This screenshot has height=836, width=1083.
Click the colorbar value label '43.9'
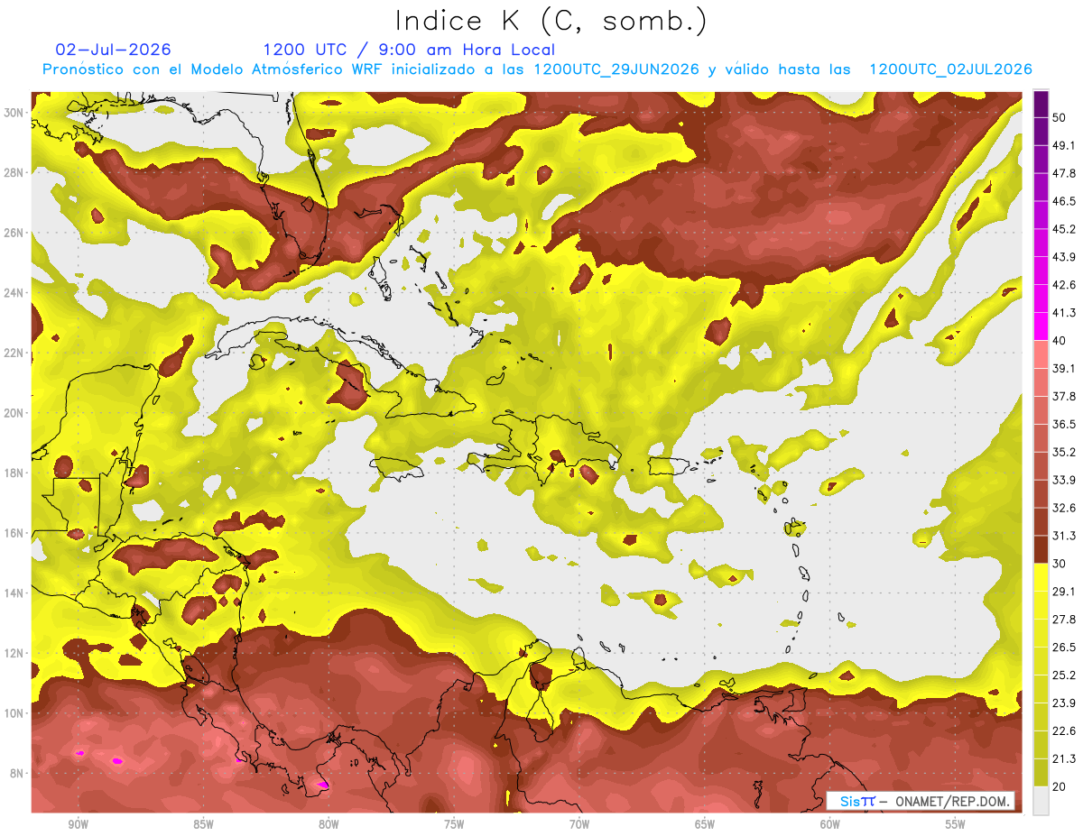coord(1063,257)
